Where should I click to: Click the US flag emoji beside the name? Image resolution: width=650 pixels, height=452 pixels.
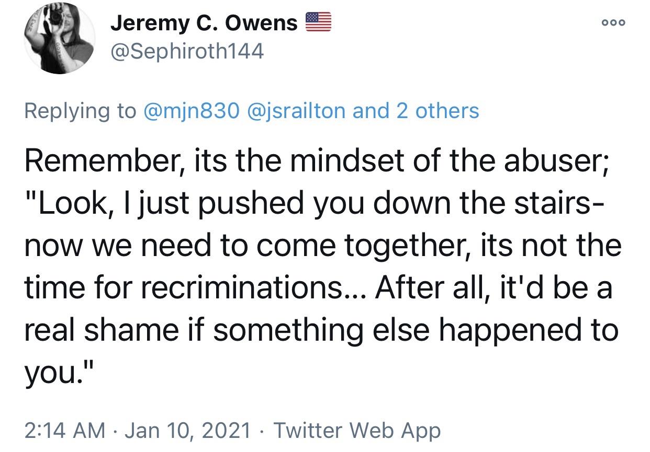point(318,23)
